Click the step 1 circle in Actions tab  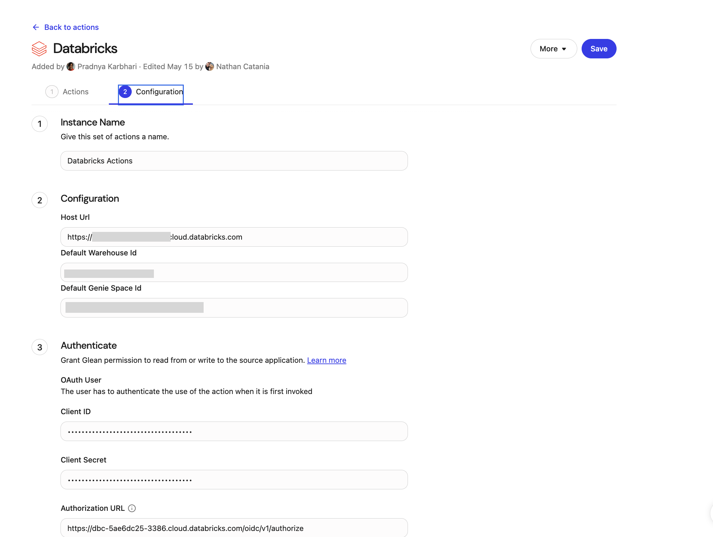pyautogui.click(x=52, y=92)
